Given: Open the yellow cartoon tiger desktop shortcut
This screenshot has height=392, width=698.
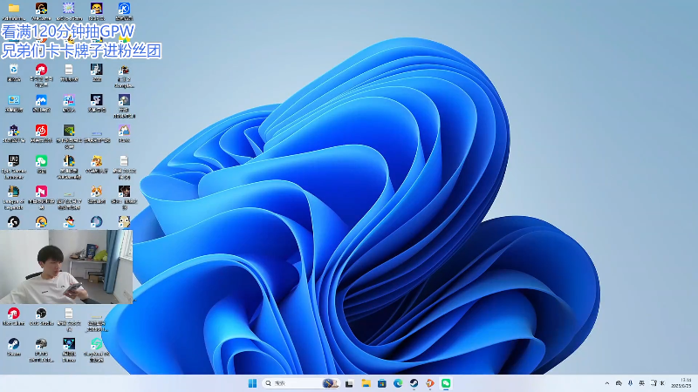Looking at the screenshot, I should [x=97, y=160].
